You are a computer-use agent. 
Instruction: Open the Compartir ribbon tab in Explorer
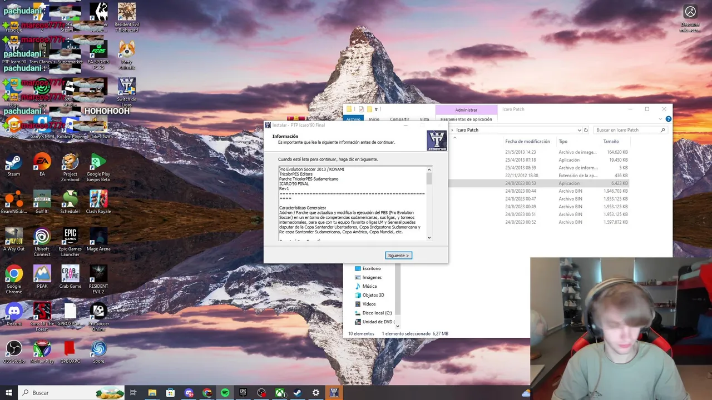click(399, 119)
